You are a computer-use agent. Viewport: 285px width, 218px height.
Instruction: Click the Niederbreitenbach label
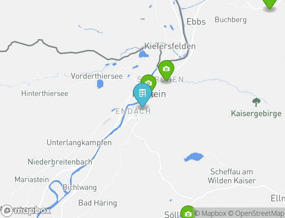60,162
